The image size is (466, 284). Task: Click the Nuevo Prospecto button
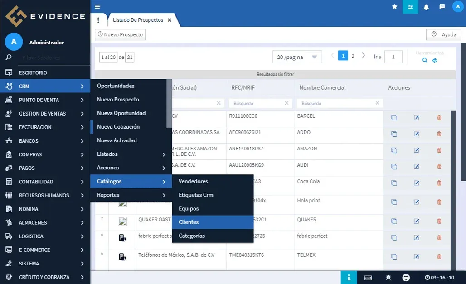(120, 34)
